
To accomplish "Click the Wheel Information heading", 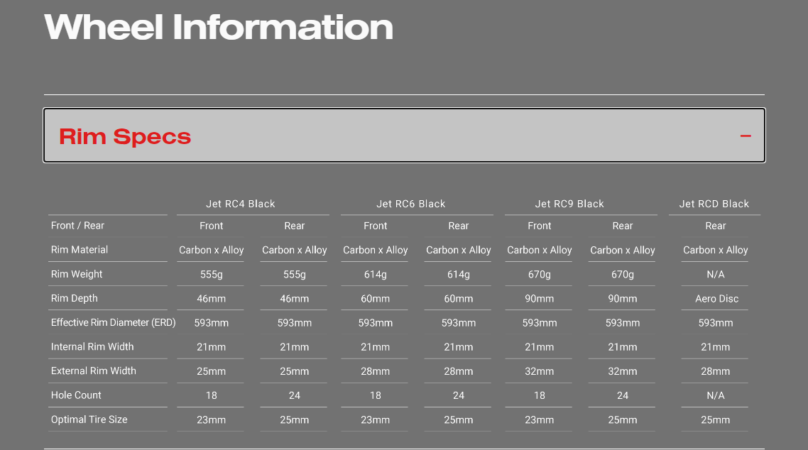I will (219, 27).
